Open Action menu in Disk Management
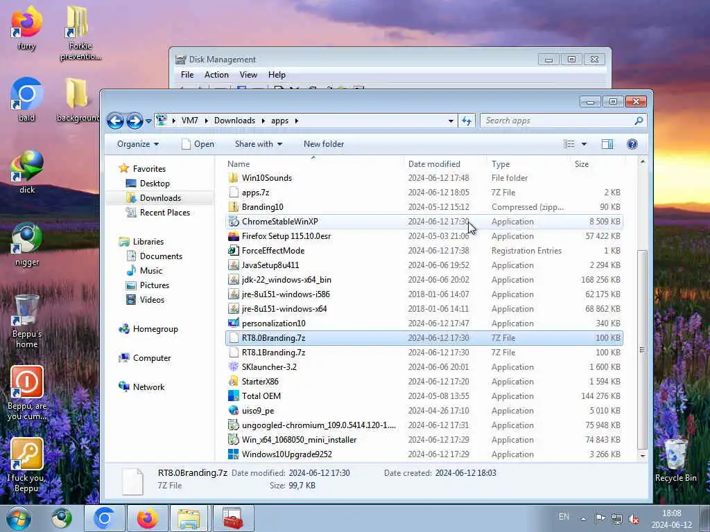The height and width of the screenshot is (532, 710). pyautogui.click(x=216, y=75)
